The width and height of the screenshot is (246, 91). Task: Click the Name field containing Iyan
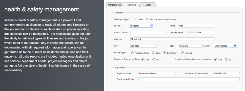coord(197,26)
